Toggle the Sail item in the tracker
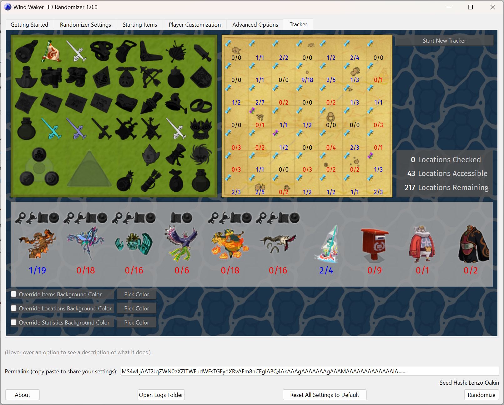 pos(51,51)
